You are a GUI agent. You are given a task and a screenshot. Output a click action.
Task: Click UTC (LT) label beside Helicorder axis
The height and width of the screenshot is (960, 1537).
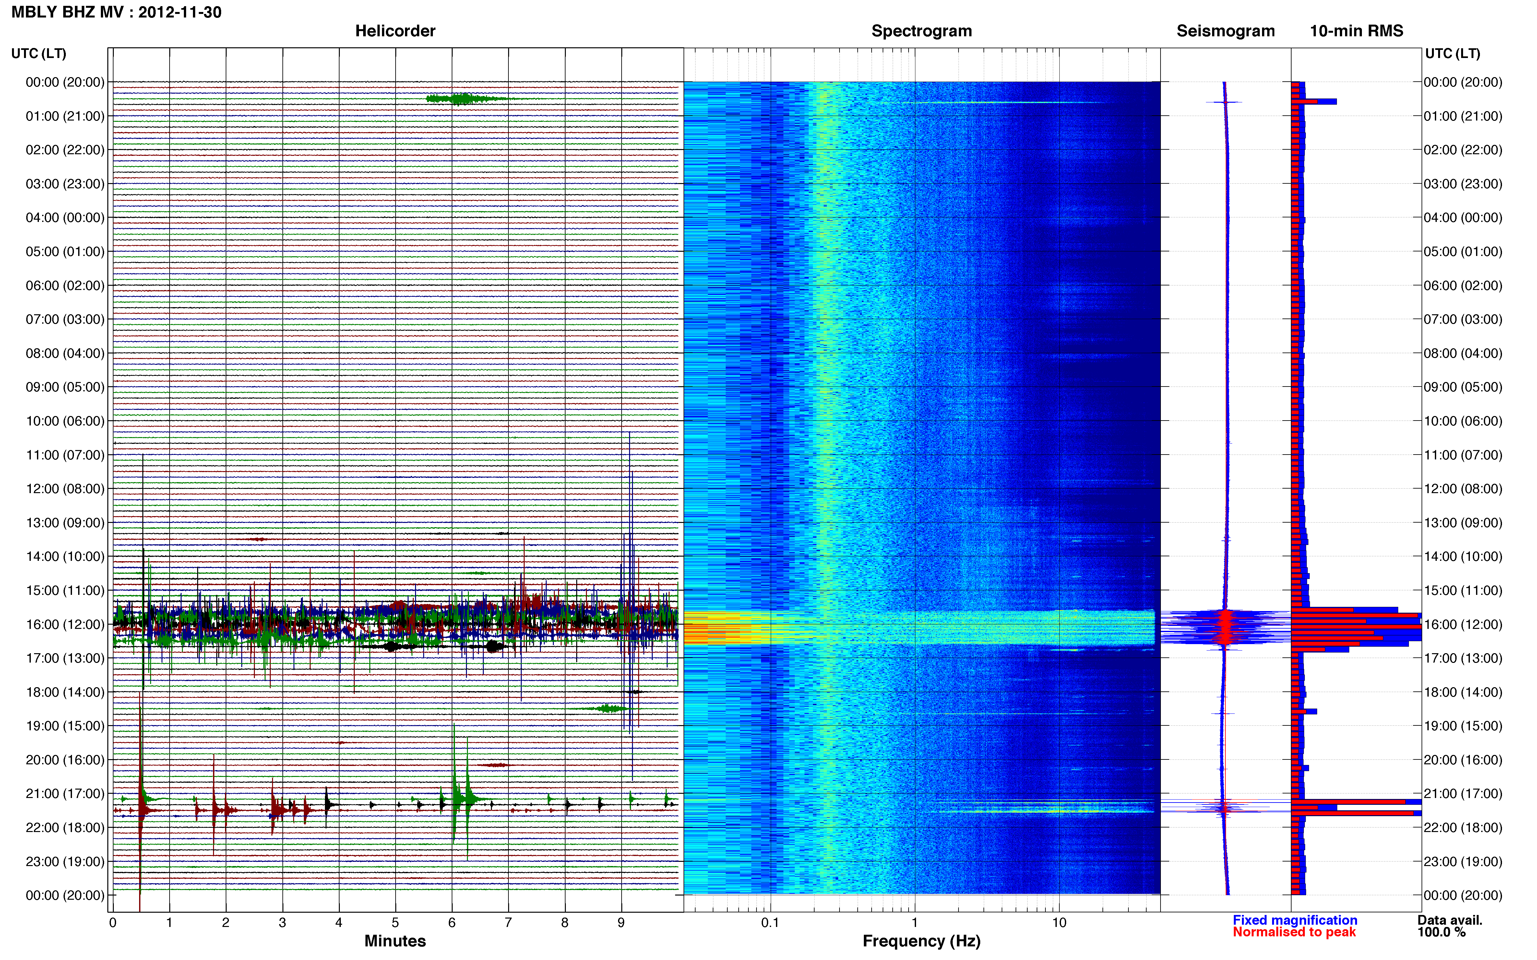click(39, 53)
